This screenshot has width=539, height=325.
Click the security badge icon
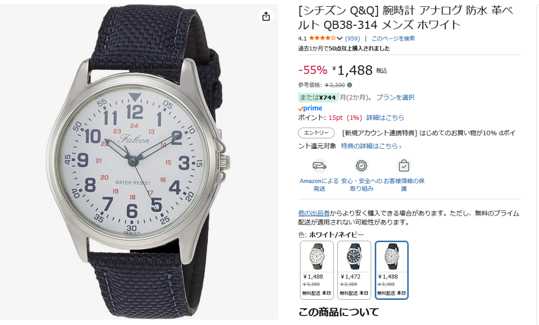(x=361, y=166)
